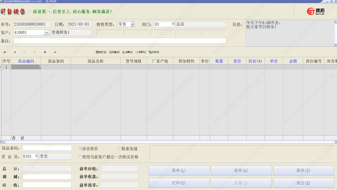Add a new row with plus icon

click(x=45, y=52)
